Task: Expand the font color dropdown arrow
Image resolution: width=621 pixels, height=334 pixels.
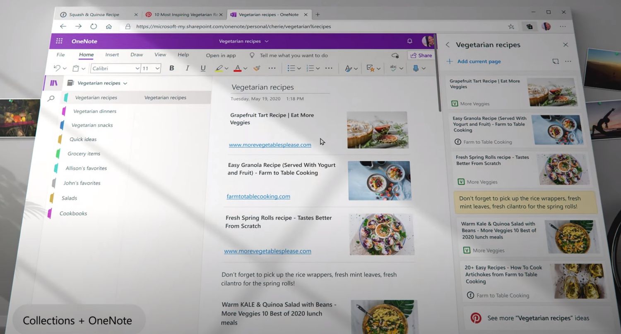Action: (245, 69)
